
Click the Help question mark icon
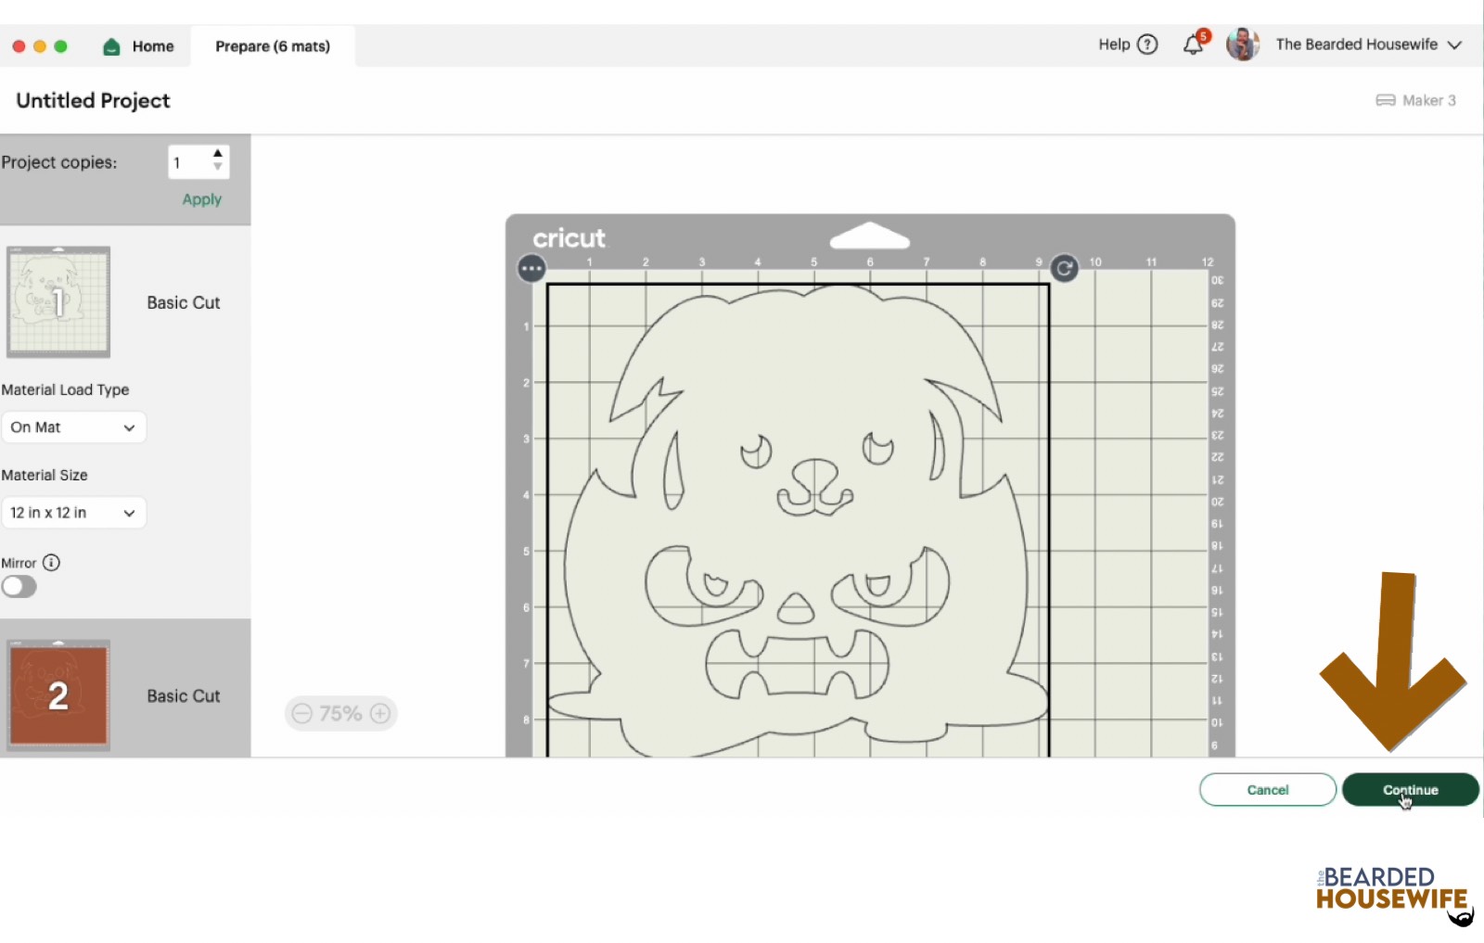[1147, 45]
